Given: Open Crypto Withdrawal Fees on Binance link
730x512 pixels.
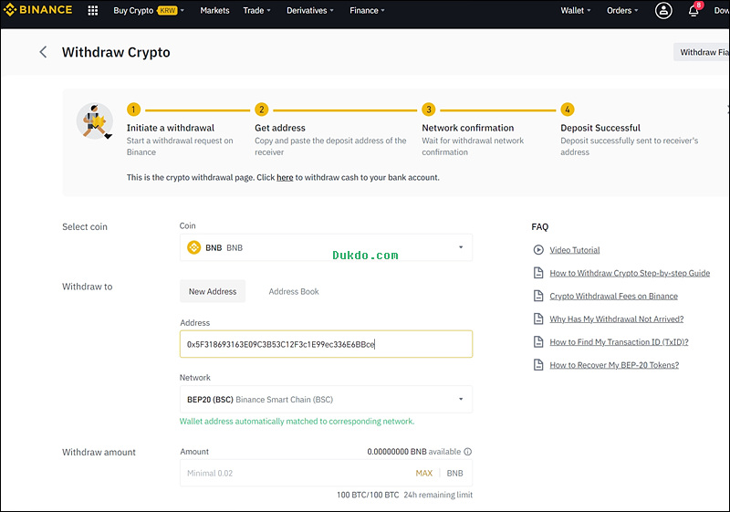Looking at the screenshot, I should click(613, 296).
